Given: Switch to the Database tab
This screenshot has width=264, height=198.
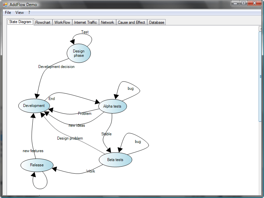Looking at the screenshot, I should coord(156,22).
